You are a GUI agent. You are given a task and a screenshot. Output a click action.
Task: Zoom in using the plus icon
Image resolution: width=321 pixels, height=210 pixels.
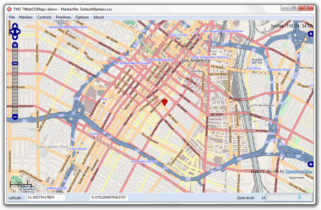pyautogui.click(x=15, y=45)
